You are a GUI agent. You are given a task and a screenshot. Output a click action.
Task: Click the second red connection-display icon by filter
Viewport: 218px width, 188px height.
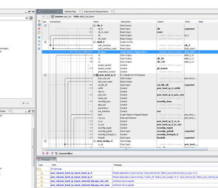pyautogui.click(x=48, y=154)
